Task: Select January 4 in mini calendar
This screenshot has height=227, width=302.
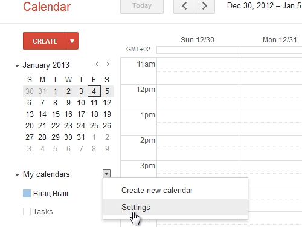Action: 94,91
